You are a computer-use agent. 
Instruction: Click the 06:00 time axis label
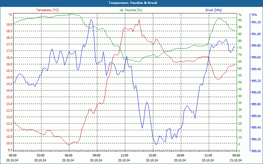tap(68, 155)
